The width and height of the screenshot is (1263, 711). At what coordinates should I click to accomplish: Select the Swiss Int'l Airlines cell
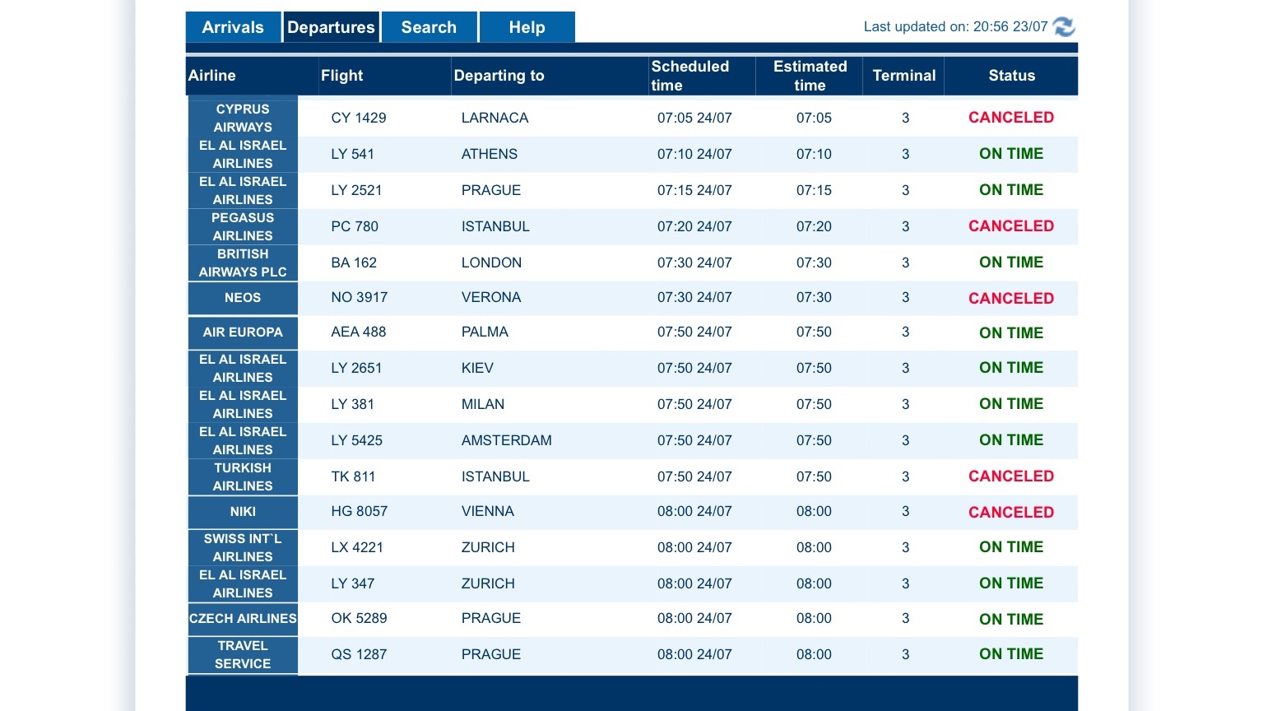point(243,547)
